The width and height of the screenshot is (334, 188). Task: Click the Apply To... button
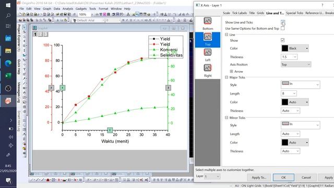pyautogui.click(x=259, y=178)
